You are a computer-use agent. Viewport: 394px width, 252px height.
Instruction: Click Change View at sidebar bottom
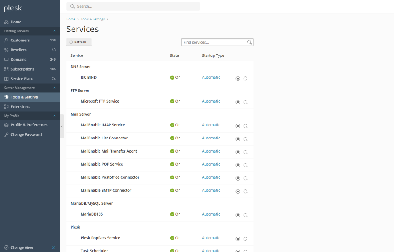coord(22,247)
